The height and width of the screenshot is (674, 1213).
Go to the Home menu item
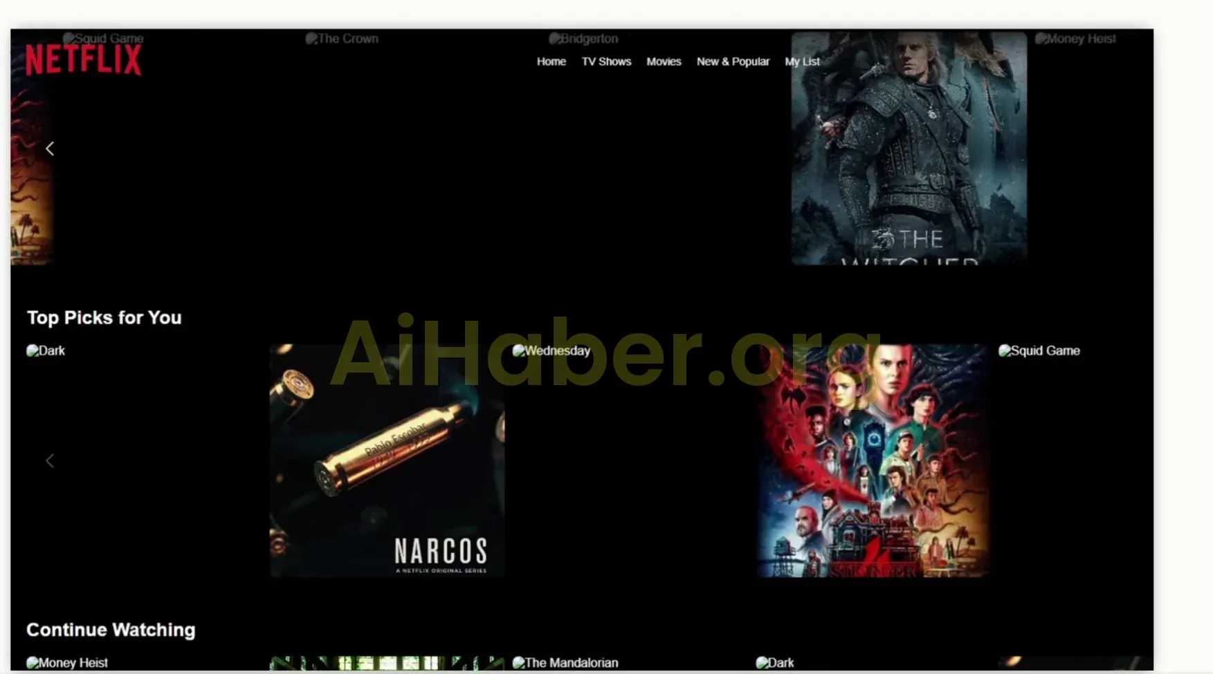(x=551, y=62)
